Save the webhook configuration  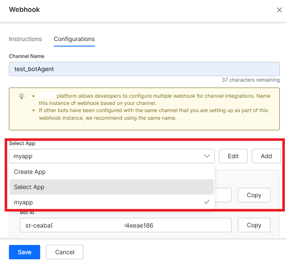(x=25, y=252)
